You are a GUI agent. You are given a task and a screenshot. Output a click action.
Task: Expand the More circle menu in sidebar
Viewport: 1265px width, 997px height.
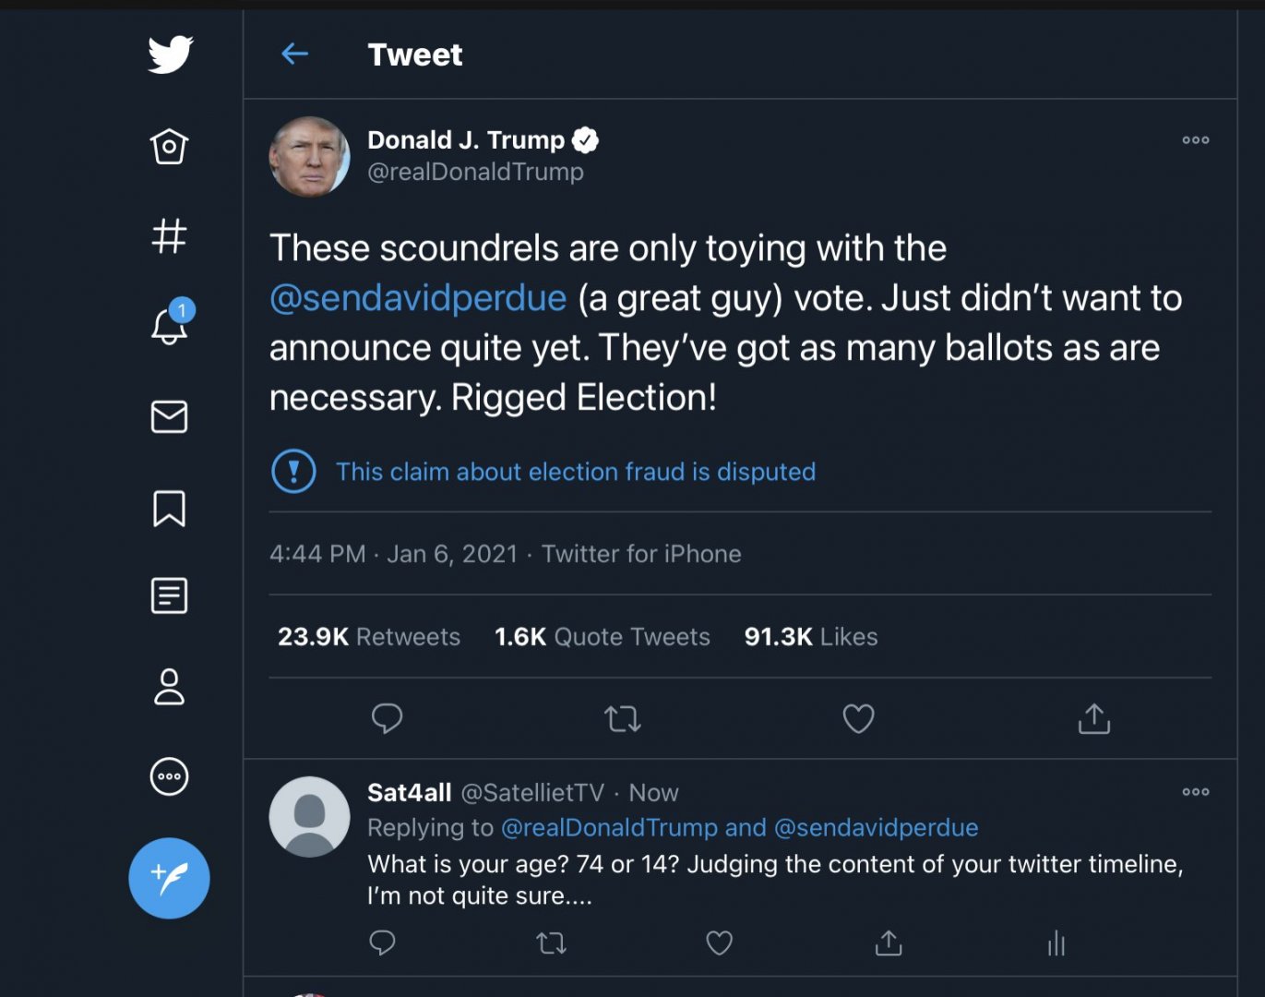pos(169,776)
